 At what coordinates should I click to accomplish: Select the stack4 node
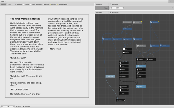click(124, 90)
